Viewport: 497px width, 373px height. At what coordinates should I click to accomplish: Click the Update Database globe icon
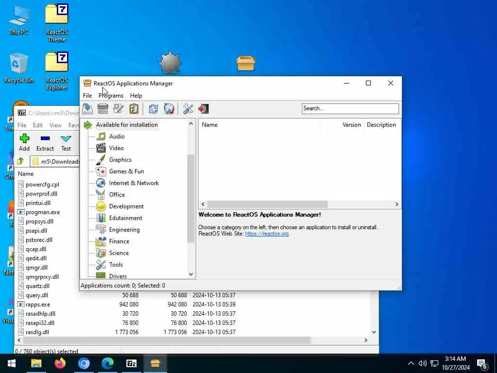coord(169,109)
